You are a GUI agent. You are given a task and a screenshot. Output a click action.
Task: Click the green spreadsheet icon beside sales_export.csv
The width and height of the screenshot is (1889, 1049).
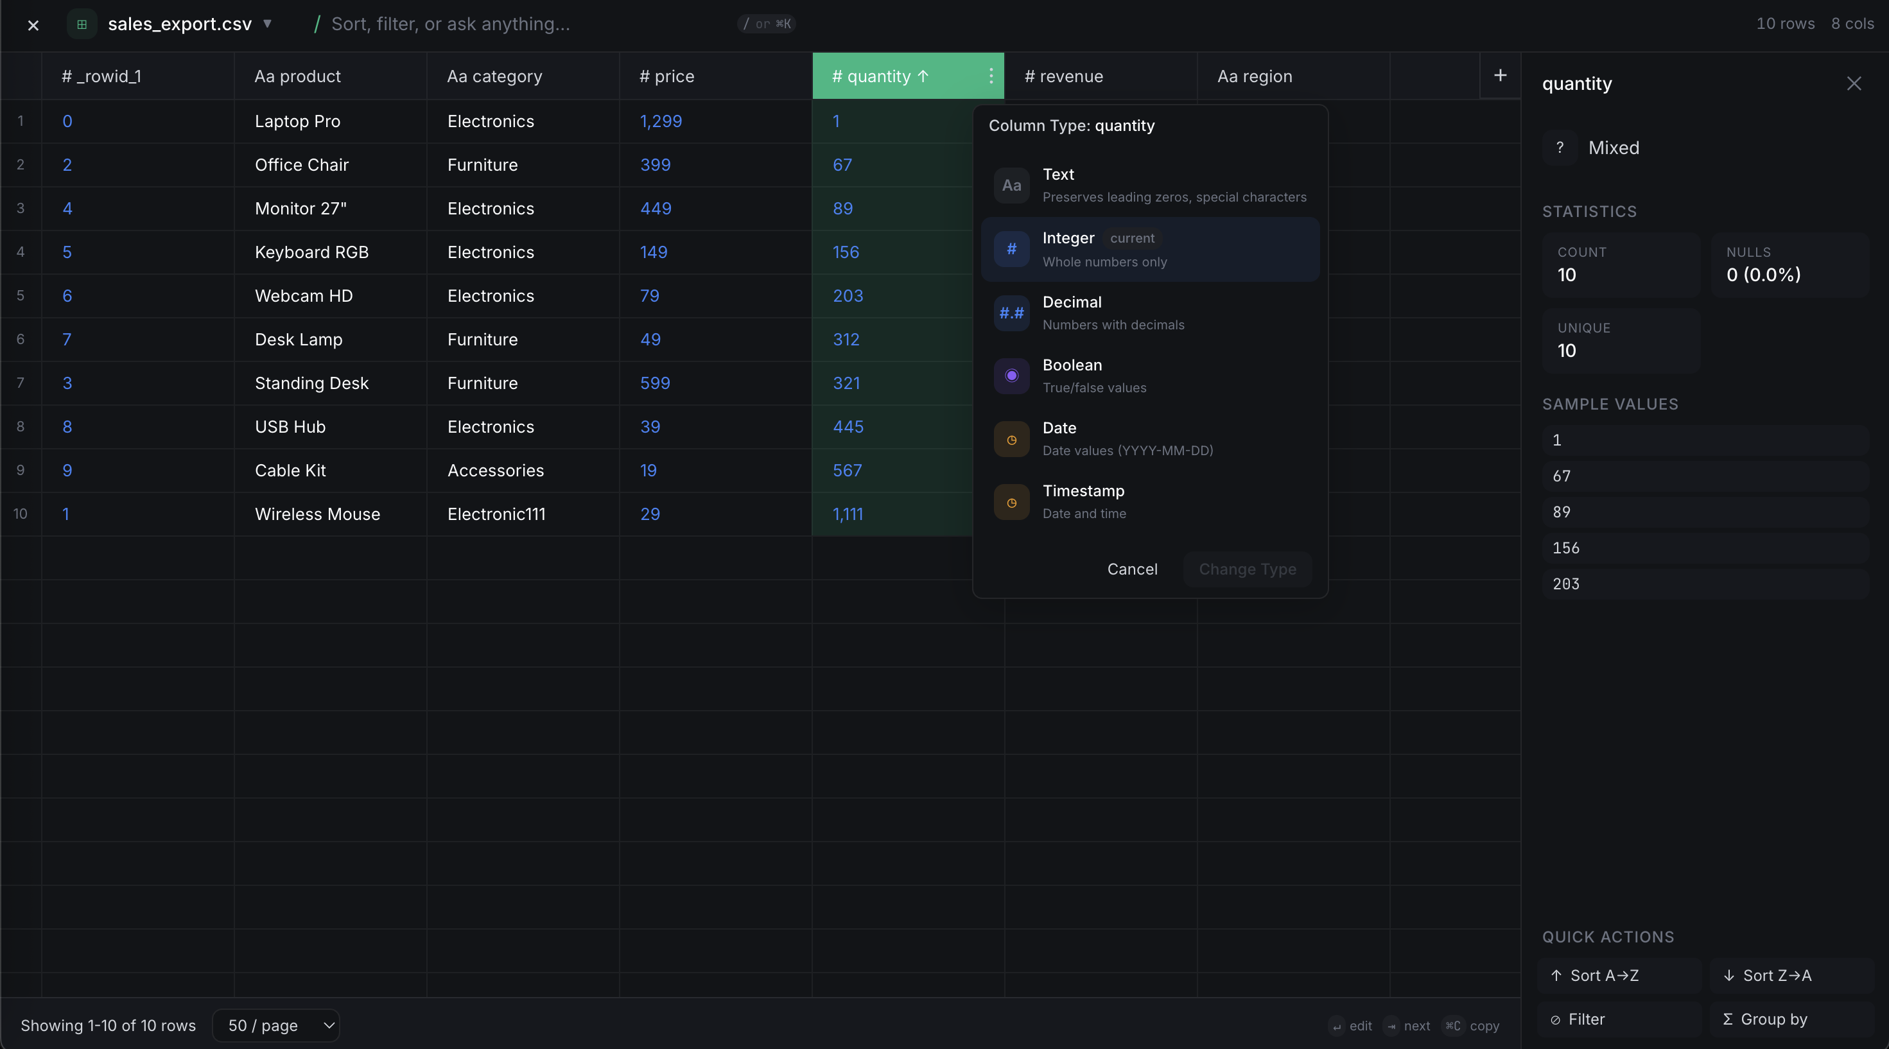pyautogui.click(x=82, y=24)
